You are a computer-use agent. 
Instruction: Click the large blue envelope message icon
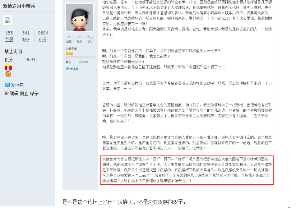point(7,85)
